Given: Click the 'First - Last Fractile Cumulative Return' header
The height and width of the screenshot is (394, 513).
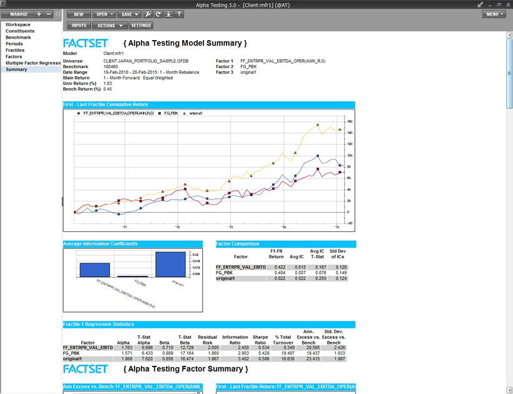Looking at the screenshot, I should pyautogui.click(x=209, y=104).
